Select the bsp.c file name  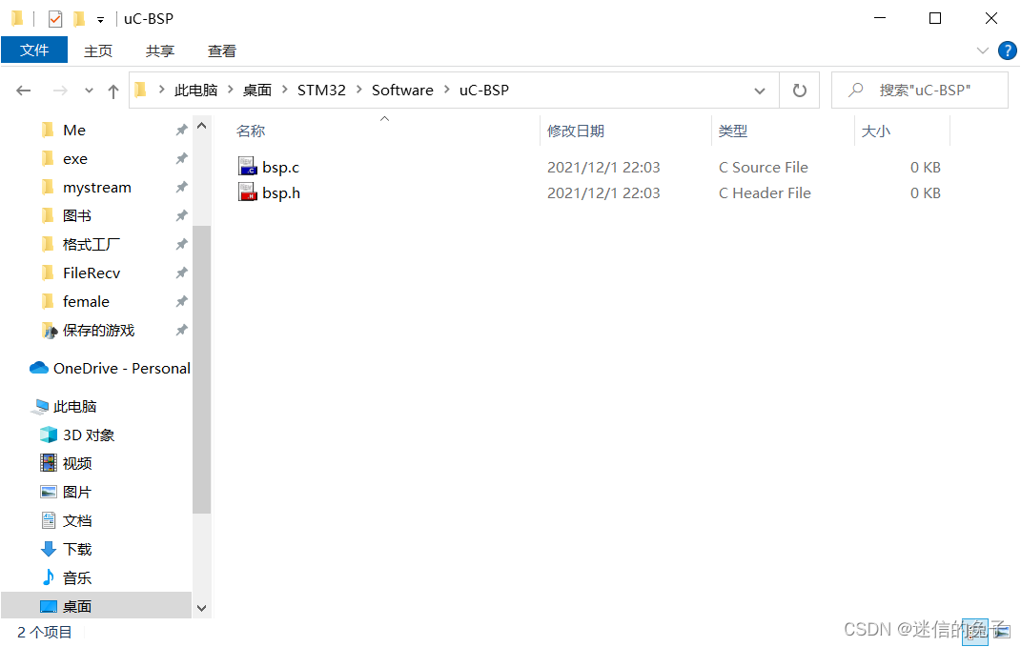pyautogui.click(x=280, y=168)
